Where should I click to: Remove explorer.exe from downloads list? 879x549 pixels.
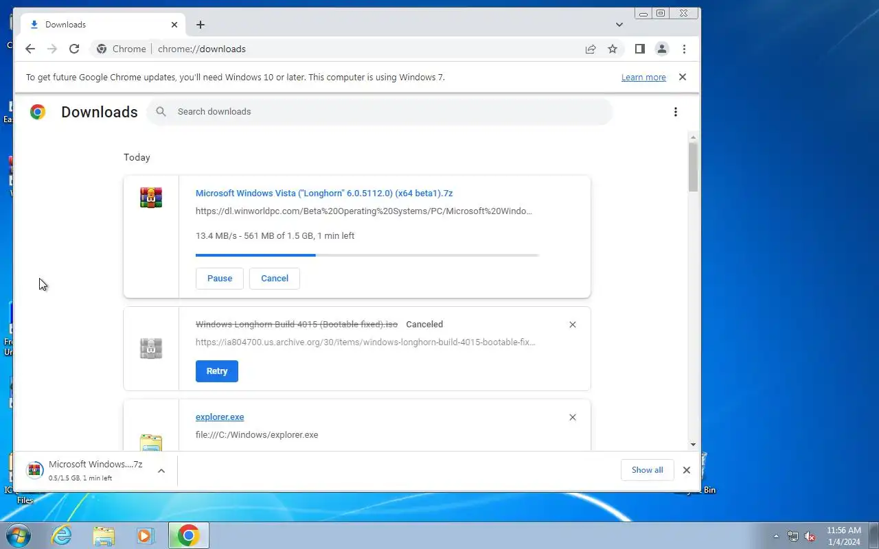[573, 417]
